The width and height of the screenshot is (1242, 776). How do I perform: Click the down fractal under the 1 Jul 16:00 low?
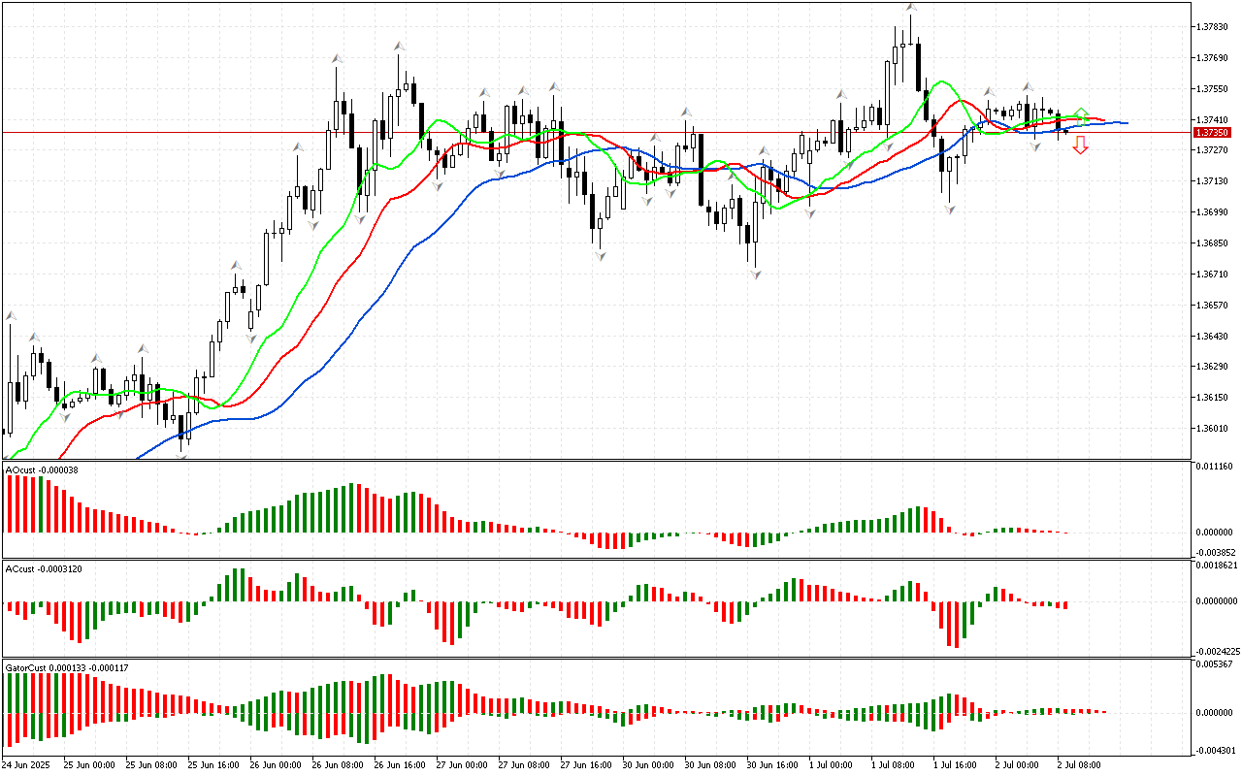(951, 209)
